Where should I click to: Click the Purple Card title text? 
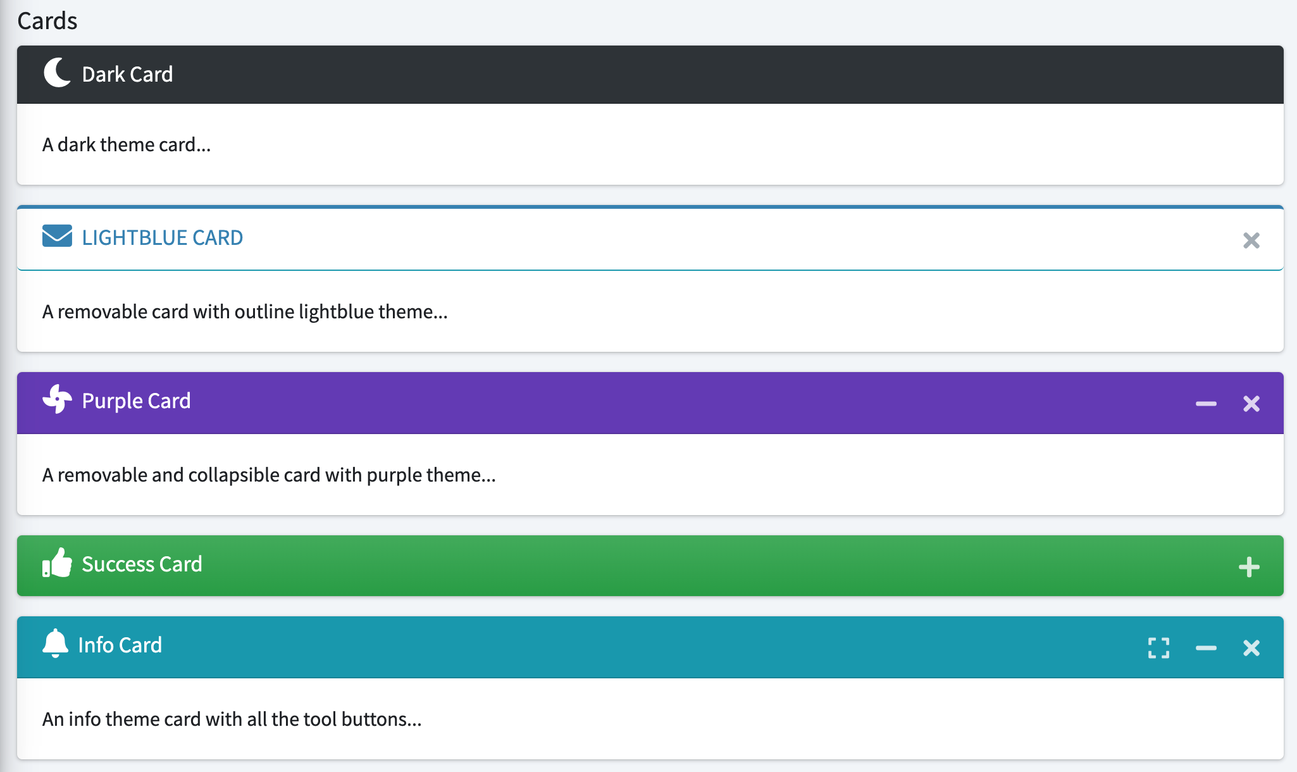pyautogui.click(x=136, y=401)
